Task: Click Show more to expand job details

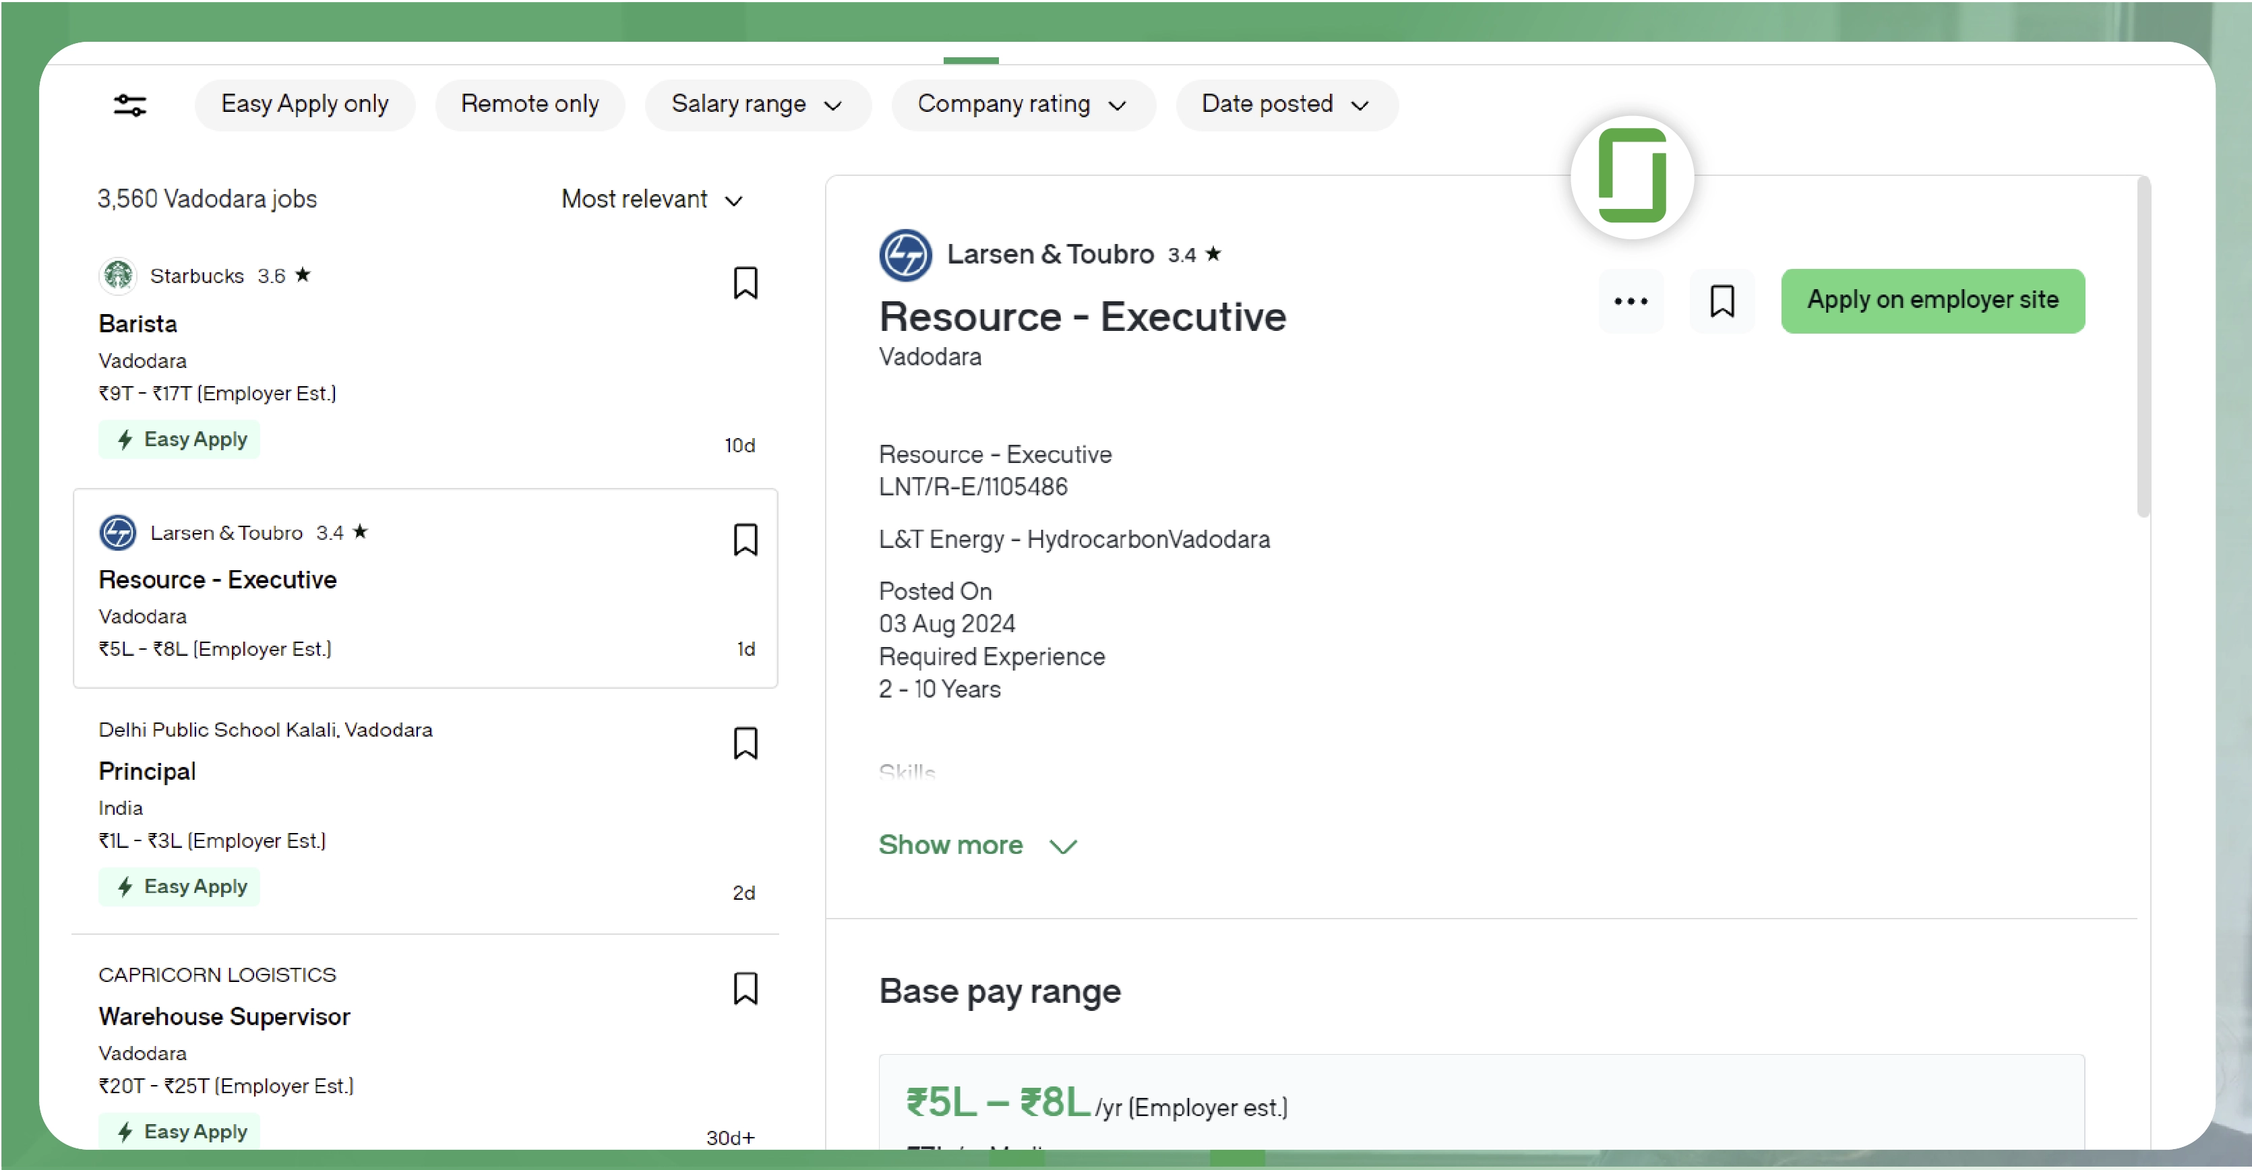Action: (x=977, y=844)
